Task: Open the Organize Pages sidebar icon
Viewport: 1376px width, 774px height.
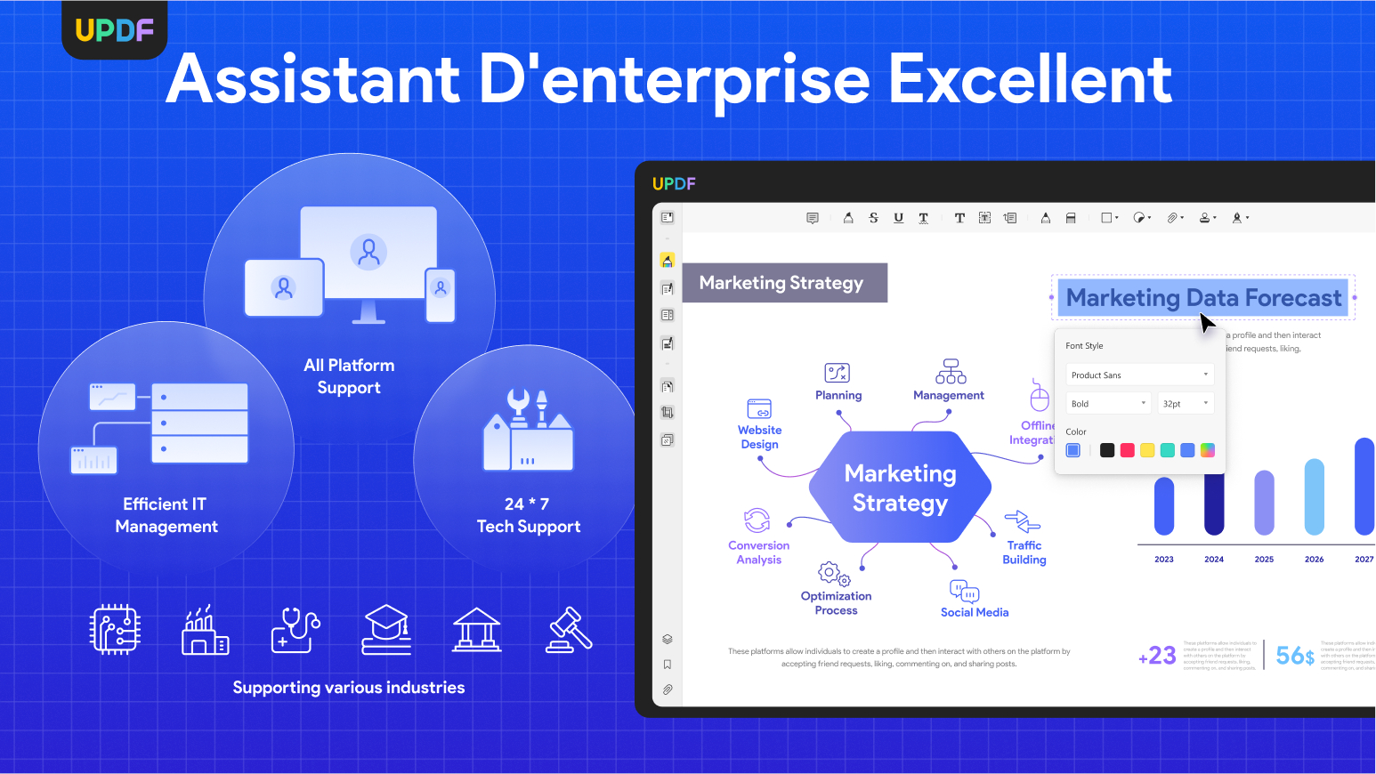Action: pyautogui.click(x=668, y=386)
